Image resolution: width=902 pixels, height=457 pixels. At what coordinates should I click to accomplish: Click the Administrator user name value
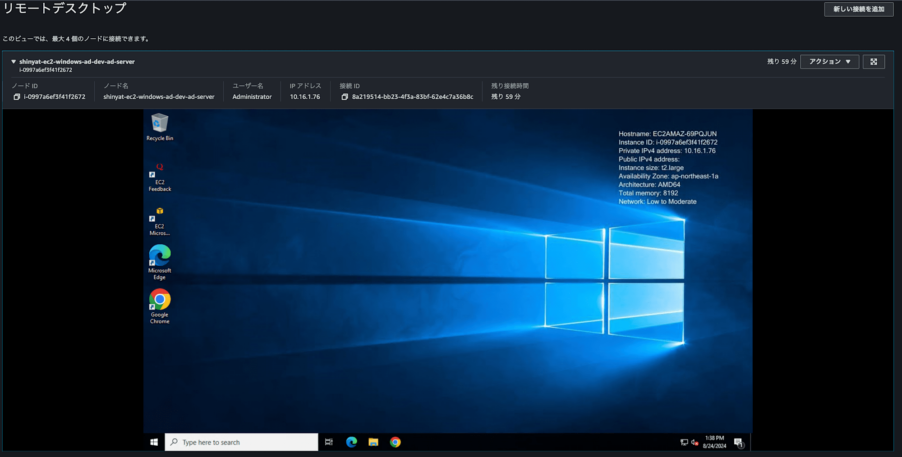(252, 97)
